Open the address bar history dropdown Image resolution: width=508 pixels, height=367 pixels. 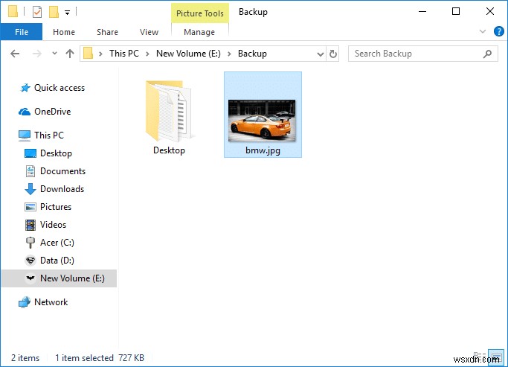[320, 54]
